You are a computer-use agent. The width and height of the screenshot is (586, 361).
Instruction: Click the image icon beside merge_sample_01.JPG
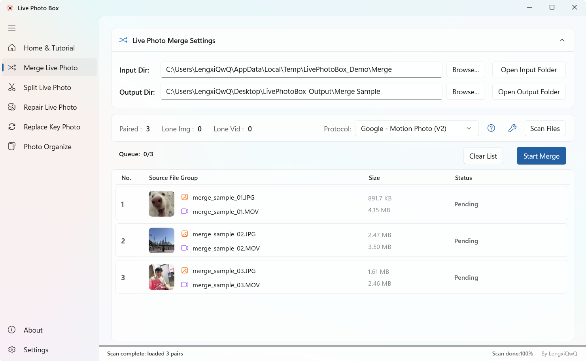coord(185,197)
